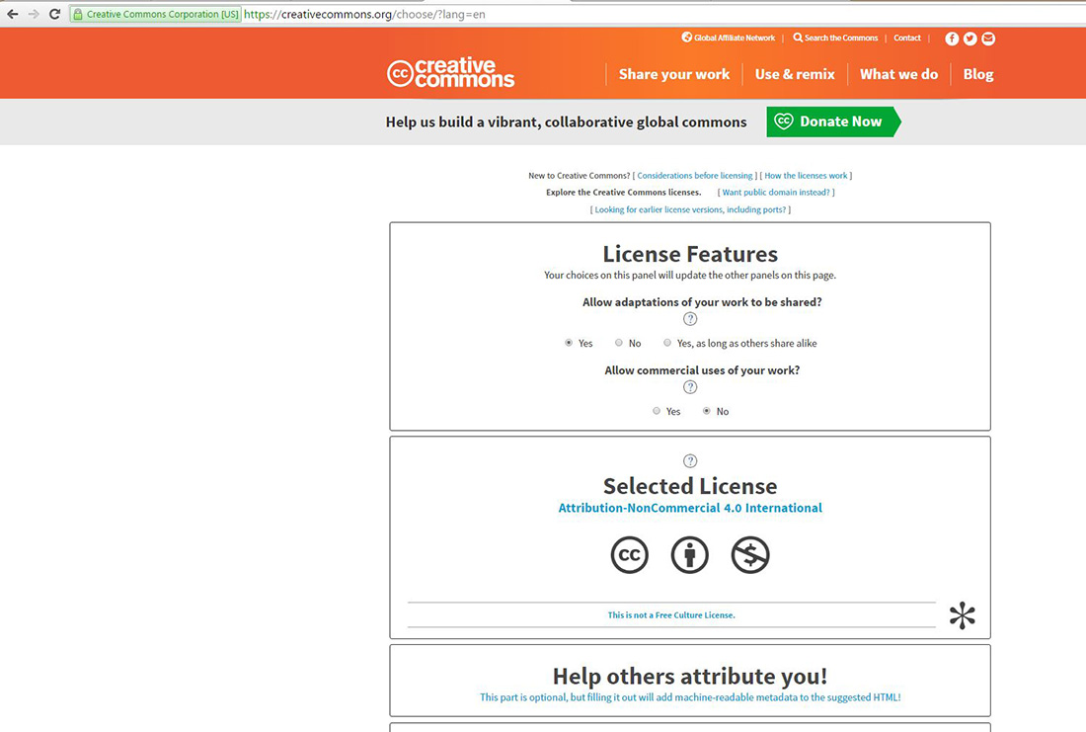
Task: Click the browser address bar URL
Action: [x=364, y=14]
